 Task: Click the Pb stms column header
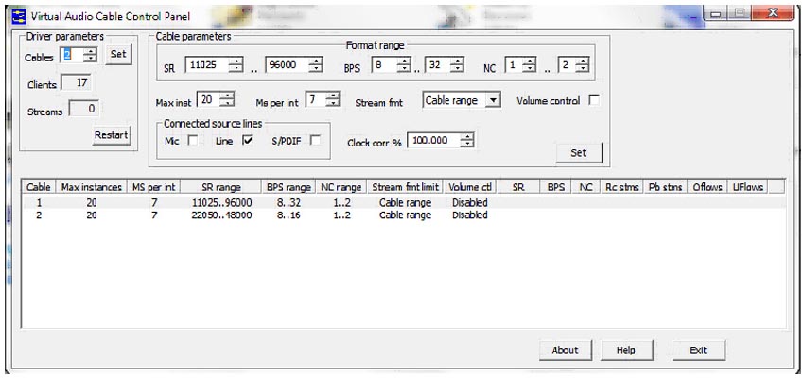(x=665, y=187)
